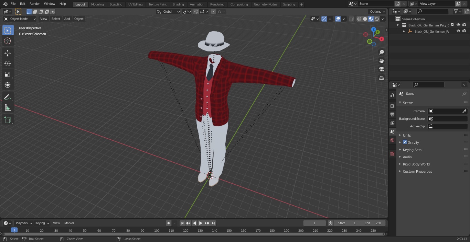Open the Options dropdown in viewport header
The image size is (470, 242).
(x=377, y=12)
